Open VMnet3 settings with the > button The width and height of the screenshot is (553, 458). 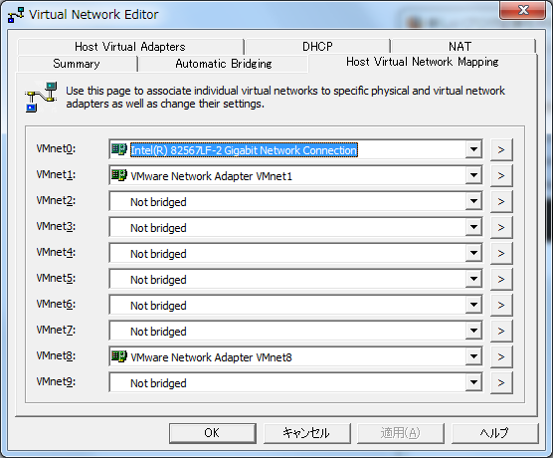[501, 227]
